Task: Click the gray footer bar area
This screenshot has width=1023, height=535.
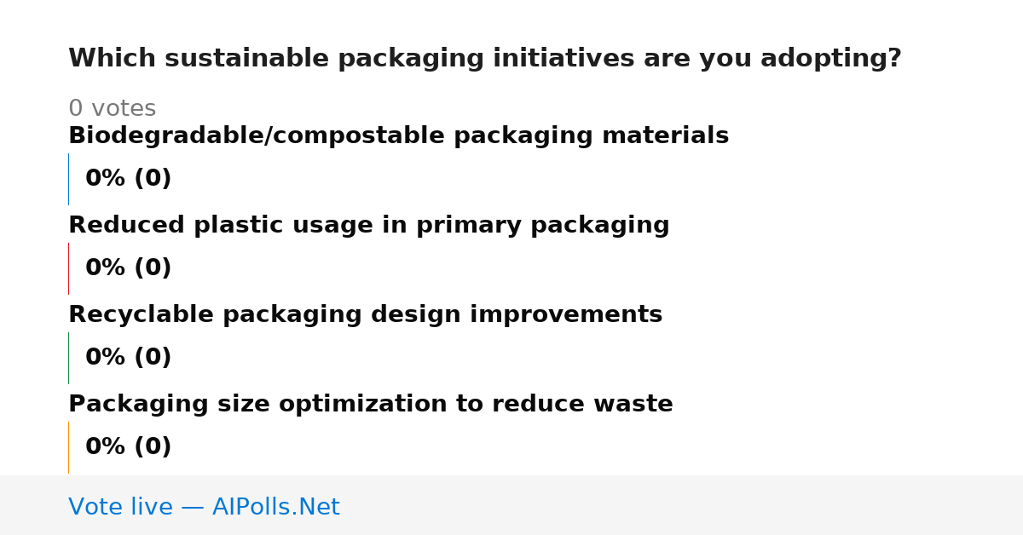Action: tap(511, 505)
